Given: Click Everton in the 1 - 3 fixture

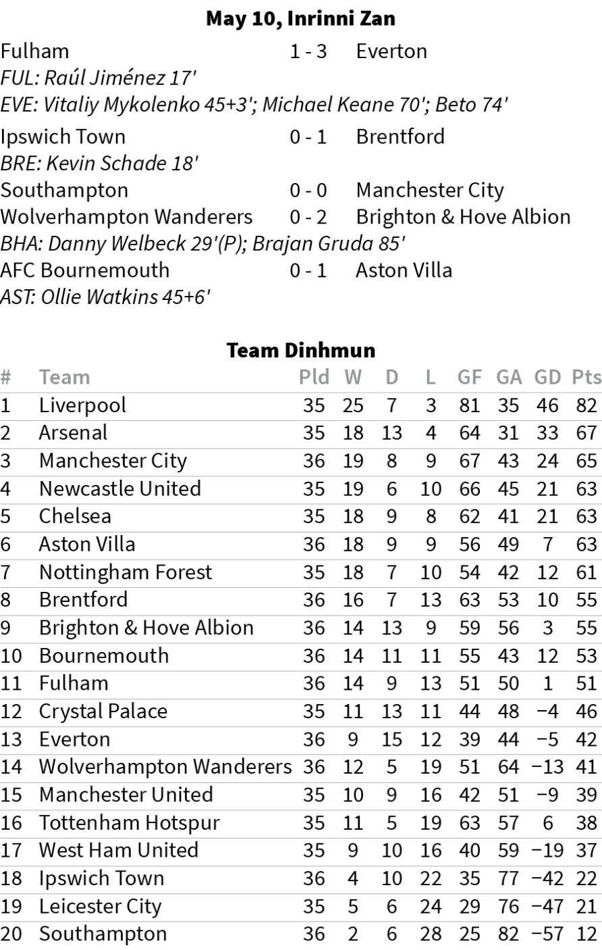Looking at the screenshot, I should 391,51.
